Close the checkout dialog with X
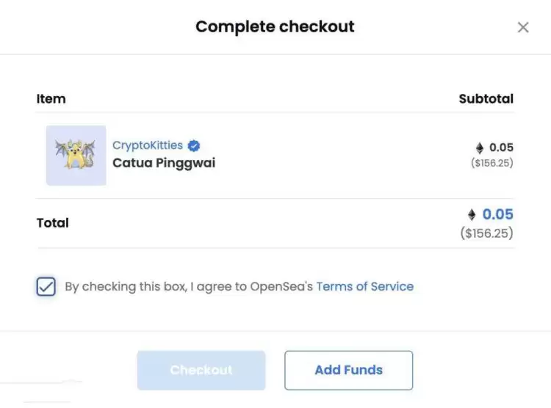This screenshot has height=408, width=551. tap(523, 28)
